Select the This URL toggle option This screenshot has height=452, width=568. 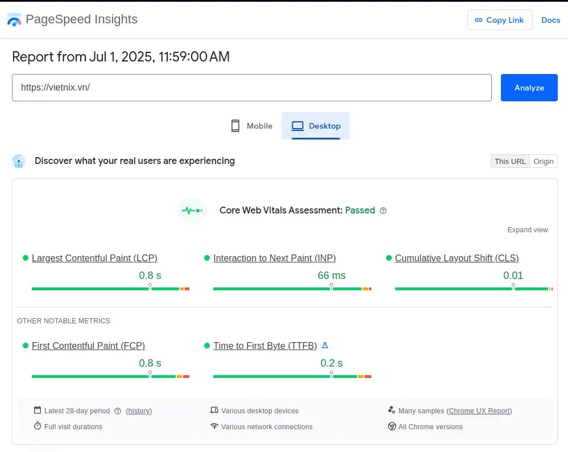coord(510,161)
